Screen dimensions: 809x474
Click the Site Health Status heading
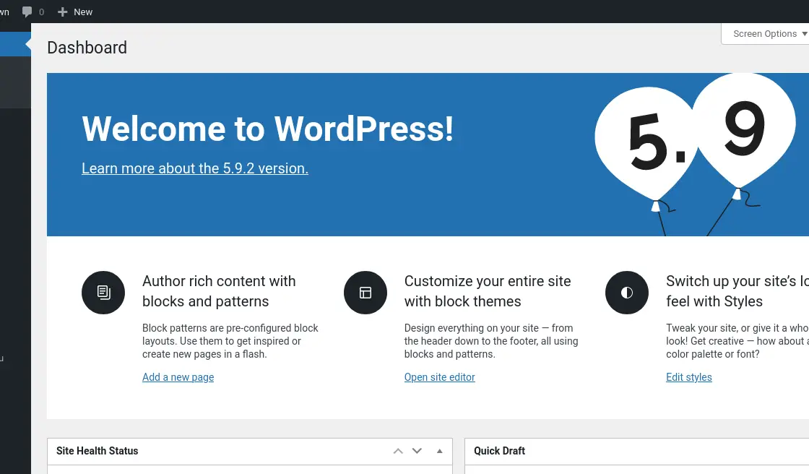point(97,451)
